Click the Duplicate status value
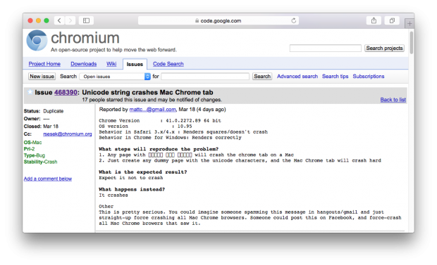Screen dimensions: 437x265 (x=54, y=111)
